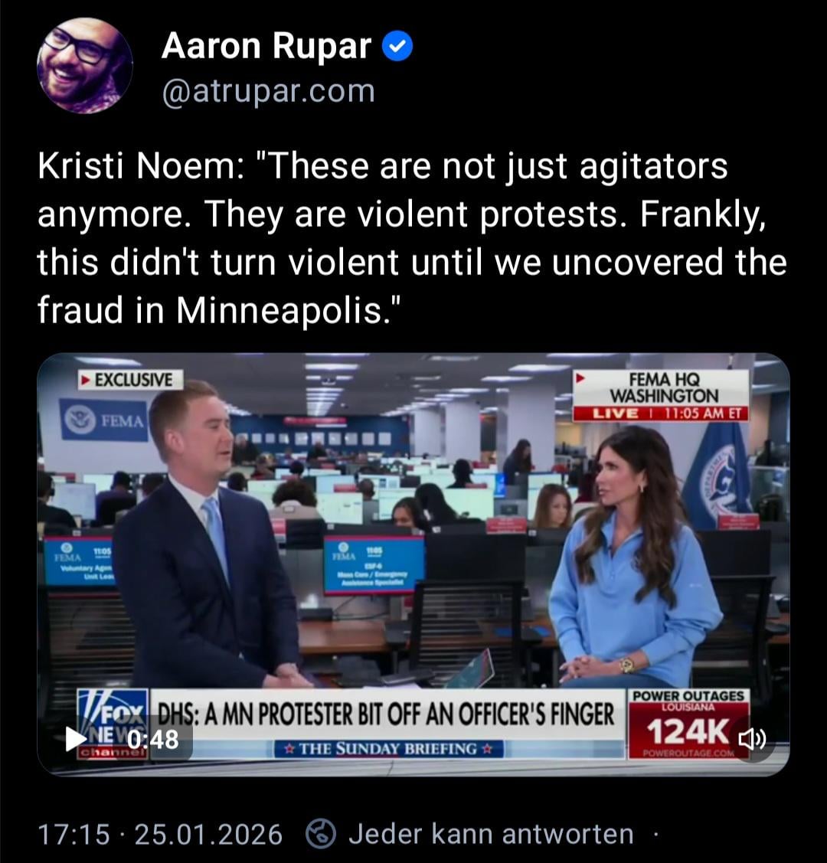Select the Kristi Noem quote post text
The image size is (827, 863).
pyautogui.click(x=411, y=237)
